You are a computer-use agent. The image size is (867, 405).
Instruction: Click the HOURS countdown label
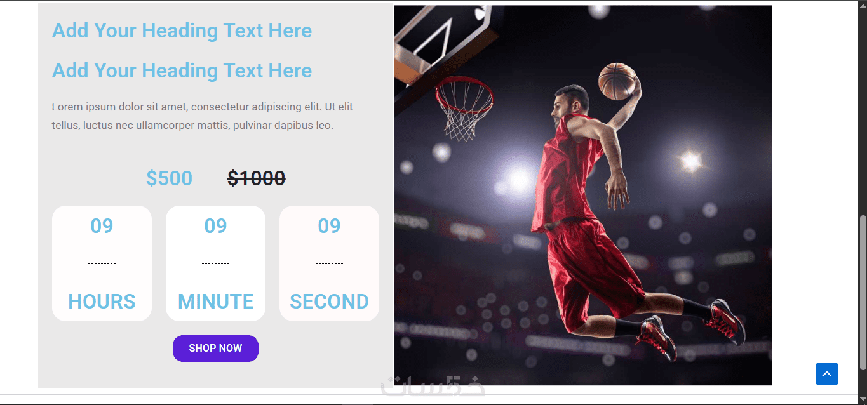pyautogui.click(x=102, y=302)
